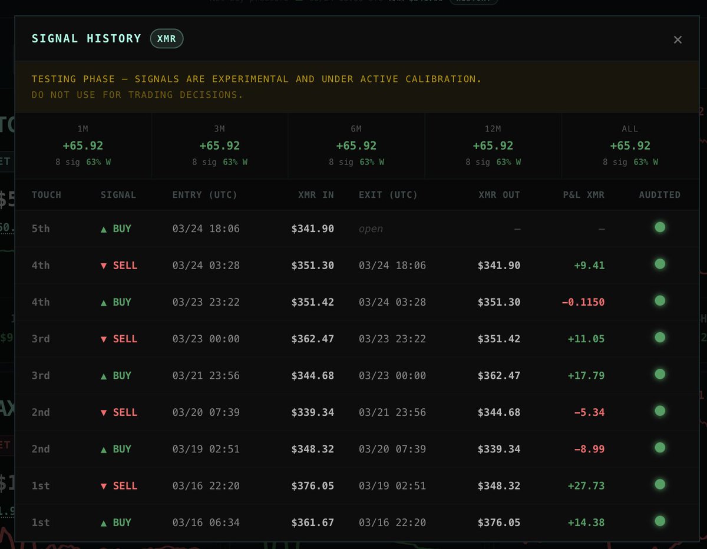Switch to the 1M performance period
Viewport: 707px width, 549px height.
[x=83, y=145]
